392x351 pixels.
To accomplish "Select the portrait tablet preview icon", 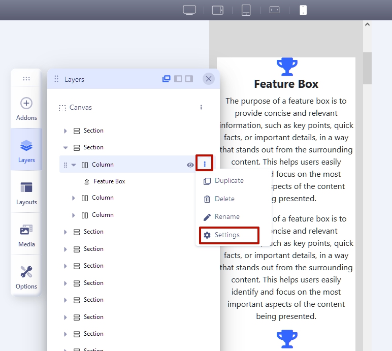I will [246, 10].
